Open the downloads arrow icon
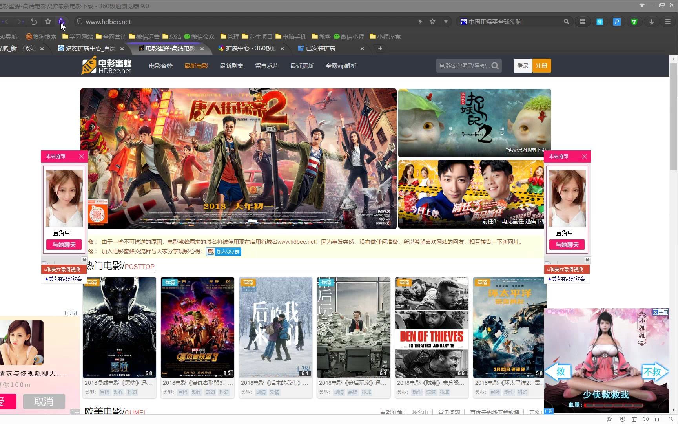The image size is (678, 424). click(652, 22)
